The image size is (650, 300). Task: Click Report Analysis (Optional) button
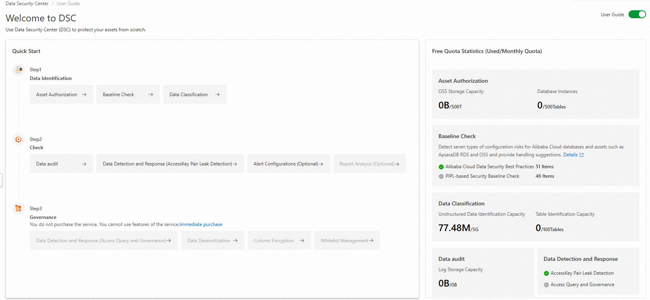pyautogui.click(x=369, y=163)
